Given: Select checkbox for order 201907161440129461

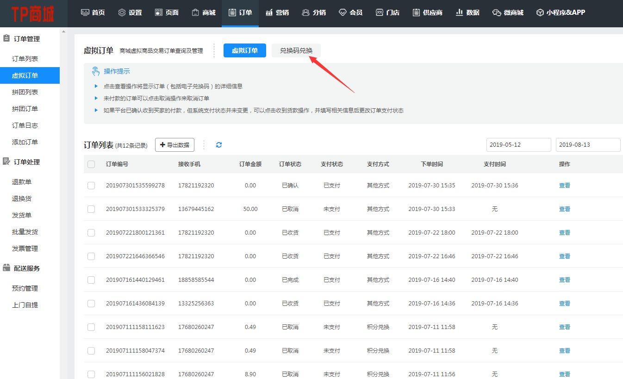Looking at the screenshot, I should click(x=91, y=280).
